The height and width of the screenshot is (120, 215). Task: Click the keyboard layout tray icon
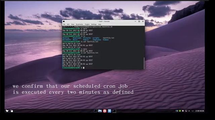tap(177, 111)
